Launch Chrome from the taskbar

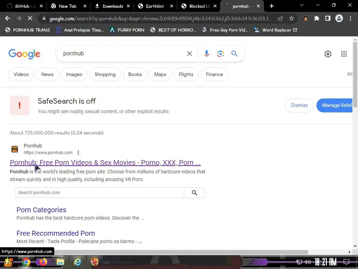click(x=26, y=262)
